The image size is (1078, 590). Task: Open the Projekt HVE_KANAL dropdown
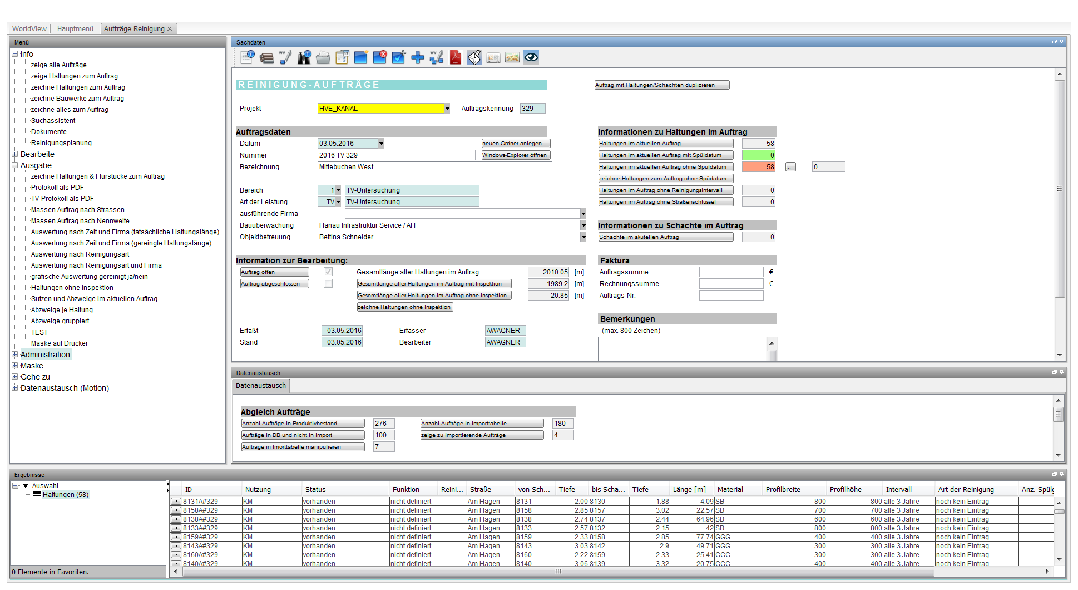[x=447, y=109]
